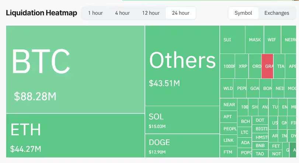Select the 1 hour timeframe tab
This screenshot has height=163, width=299.
click(x=95, y=13)
